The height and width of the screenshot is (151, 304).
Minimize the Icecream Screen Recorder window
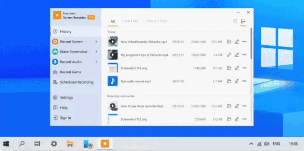(x=238, y=12)
